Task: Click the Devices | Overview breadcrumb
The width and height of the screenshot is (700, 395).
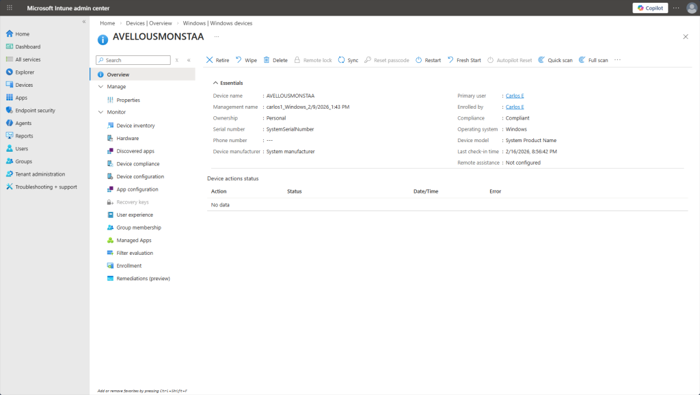Action: (149, 23)
